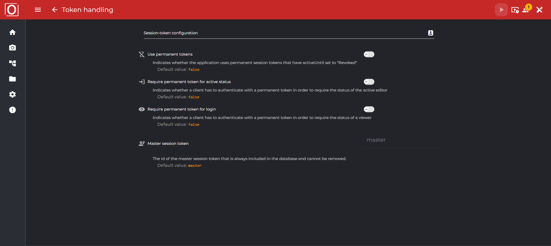Toggle Require permanent token for active status
The image size is (551, 246).
click(369, 81)
